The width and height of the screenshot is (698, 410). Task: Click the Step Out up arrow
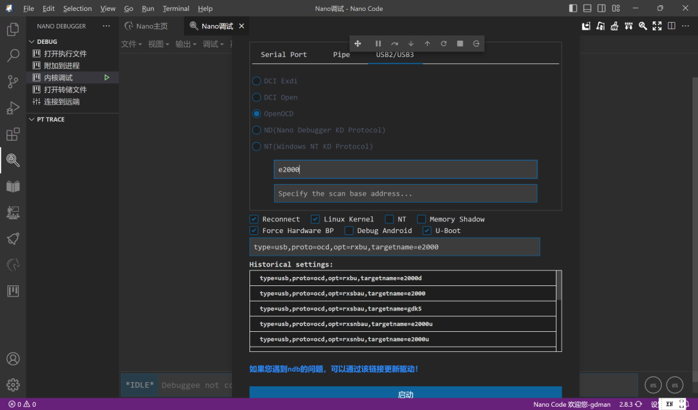coord(427,43)
